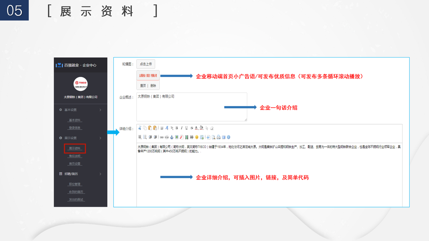Click the Paste clipboard icon
429x241 pixels.
click(x=150, y=128)
